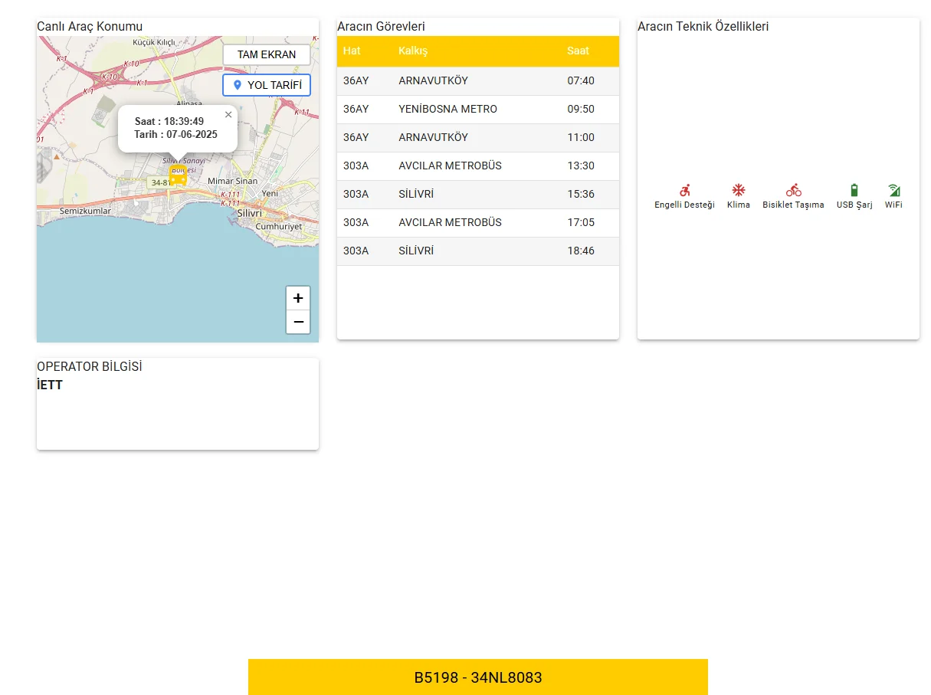931x695 pixels.
Task: Click the Bisiklet Taşıma bicycle icon
Action: pyautogui.click(x=793, y=191)
